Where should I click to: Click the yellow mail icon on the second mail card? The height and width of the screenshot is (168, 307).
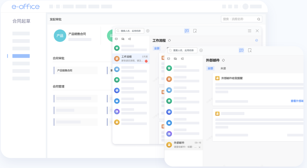[x=217, y=113]
